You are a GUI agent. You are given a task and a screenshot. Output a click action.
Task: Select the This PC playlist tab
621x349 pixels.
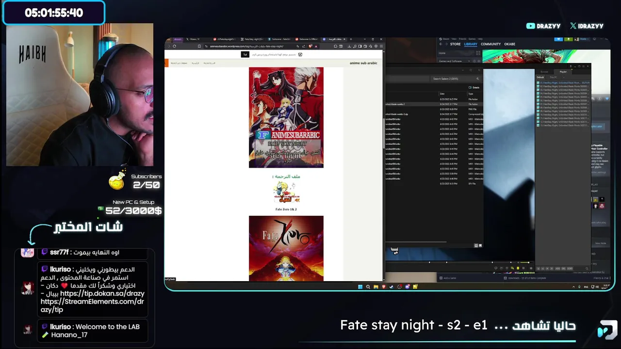point(553,77)
